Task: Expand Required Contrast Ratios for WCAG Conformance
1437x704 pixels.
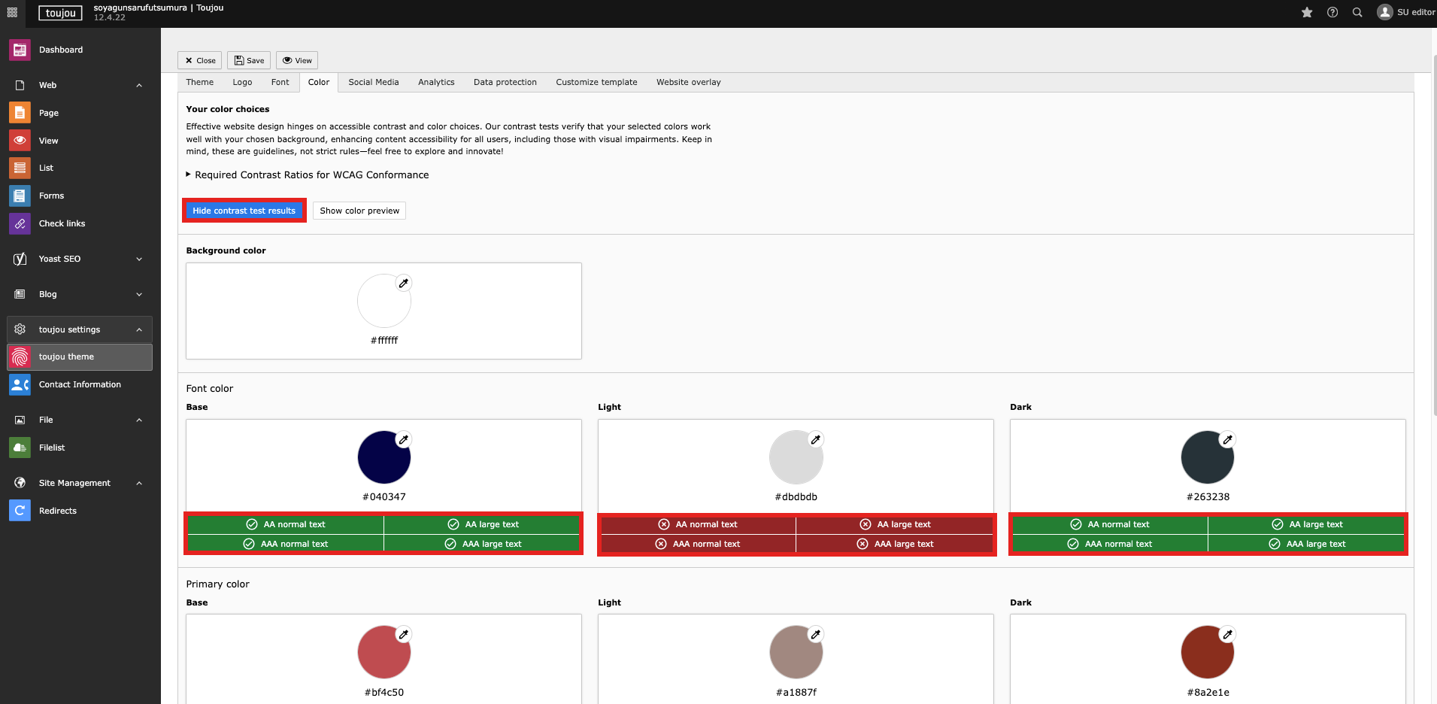Action: click(x=311, y=174)
